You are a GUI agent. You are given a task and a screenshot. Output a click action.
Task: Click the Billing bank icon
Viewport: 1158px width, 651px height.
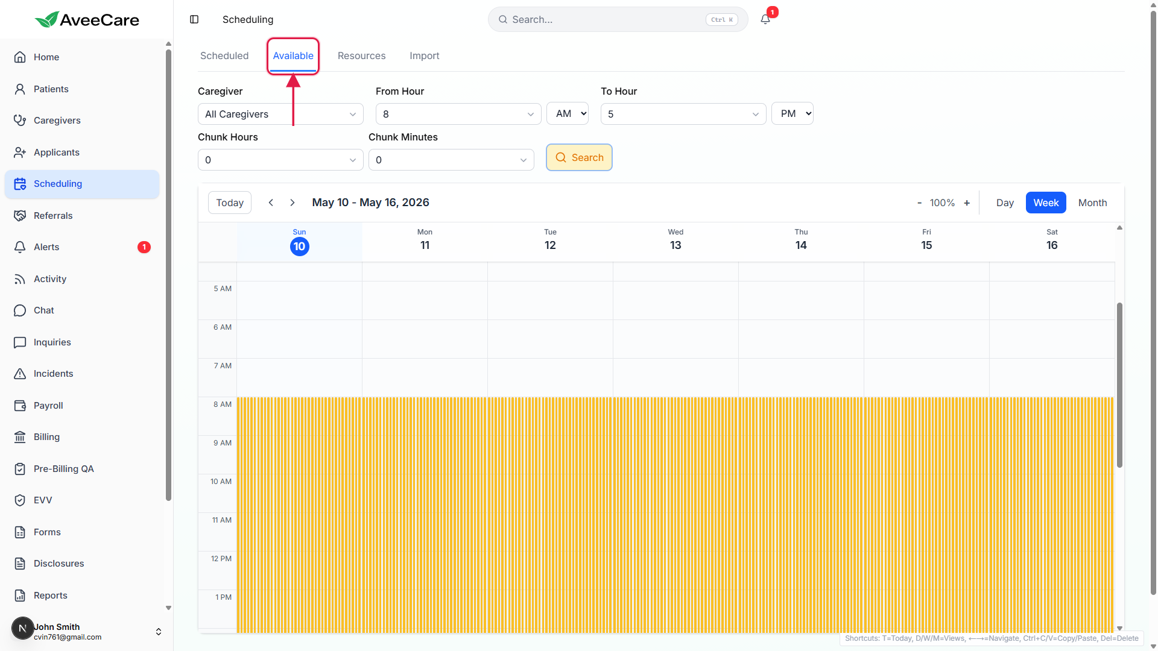20,437
